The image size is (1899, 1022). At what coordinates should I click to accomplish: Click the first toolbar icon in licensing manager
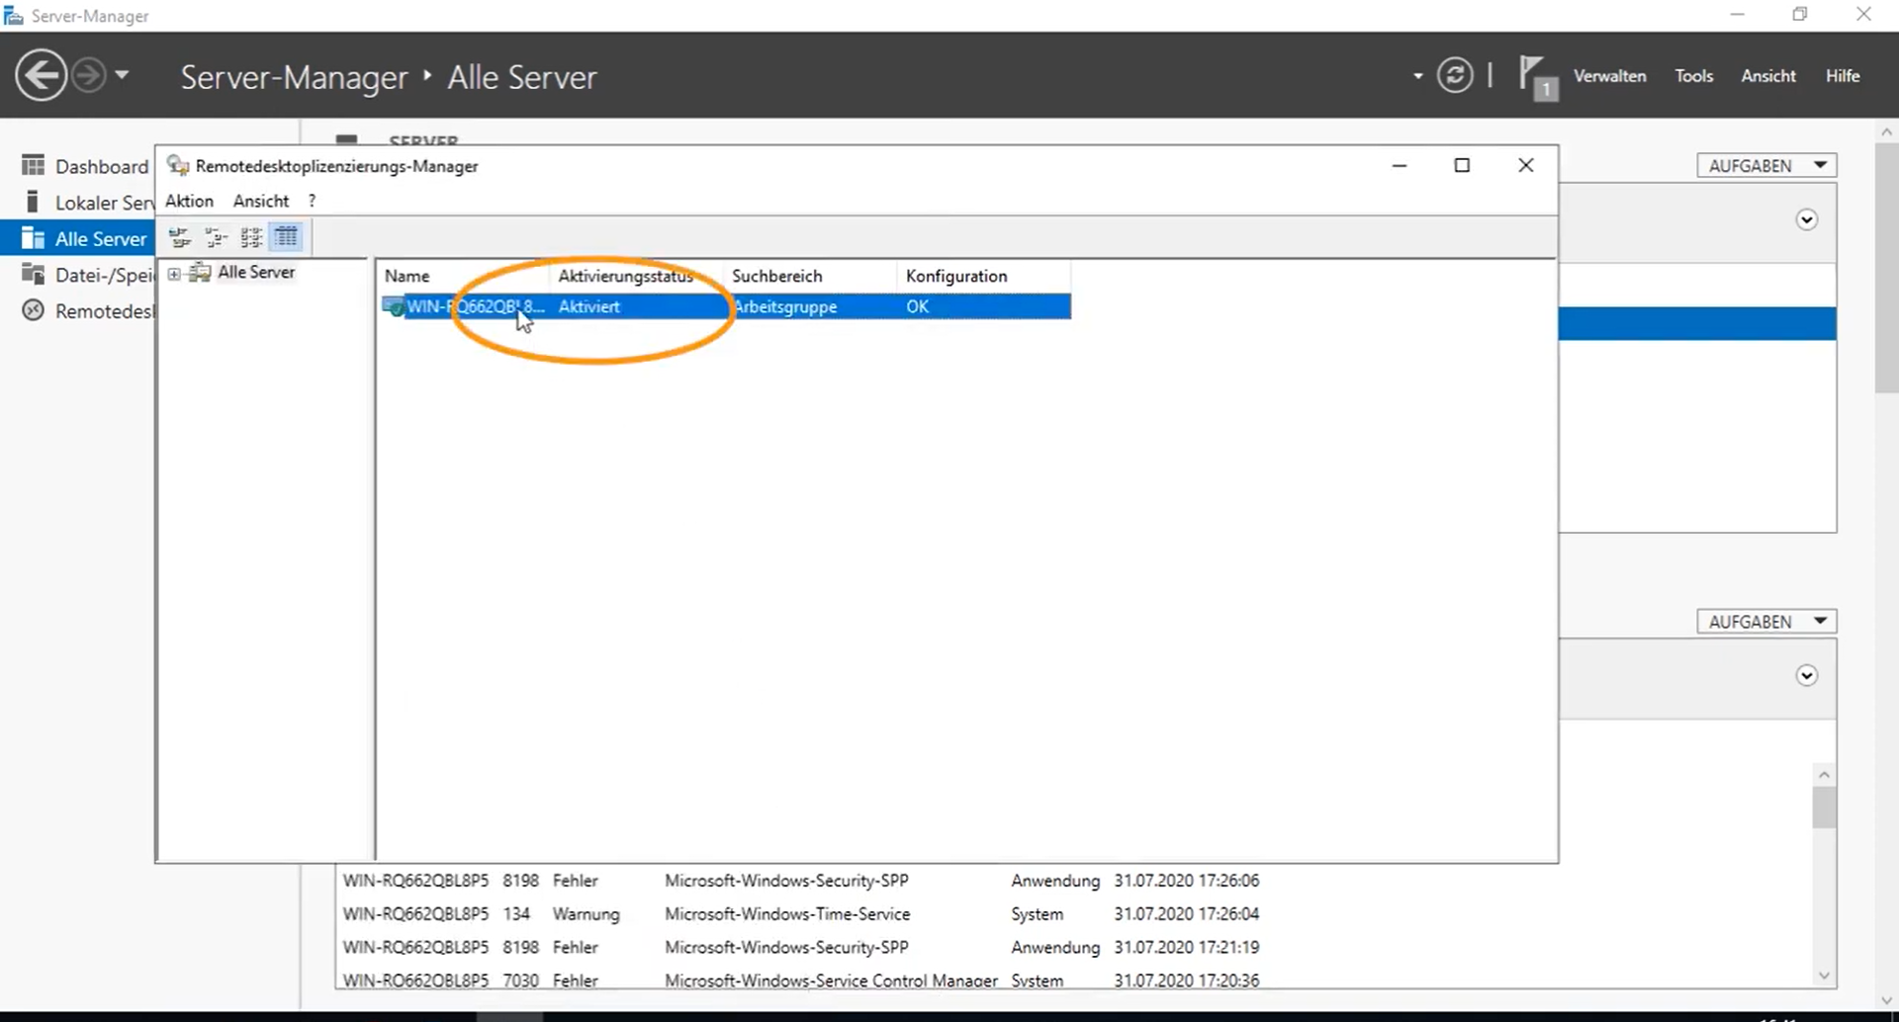click(180, 237)
